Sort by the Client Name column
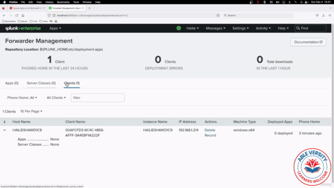The width and height of the screenshot is (334, 188). (75, 122)
